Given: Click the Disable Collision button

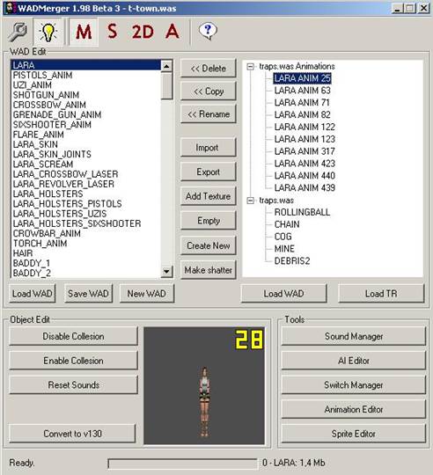Looking at the screenshot, I should [x=73, y=336].
